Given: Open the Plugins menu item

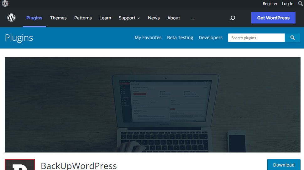Looking at the screenshot, I should click(34, 18).
